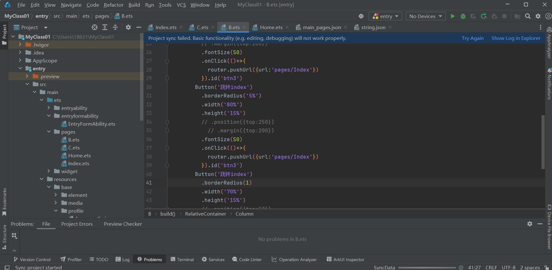552x270 pixels.
Task: Open Notifications side panel
Action: 549,84
